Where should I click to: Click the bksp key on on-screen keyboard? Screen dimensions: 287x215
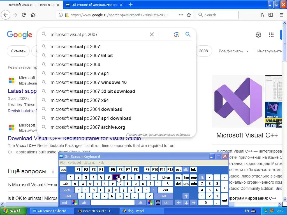point(166,177)
